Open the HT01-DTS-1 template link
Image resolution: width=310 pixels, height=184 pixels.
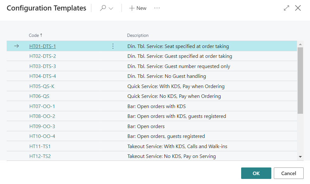click(43, 46)
